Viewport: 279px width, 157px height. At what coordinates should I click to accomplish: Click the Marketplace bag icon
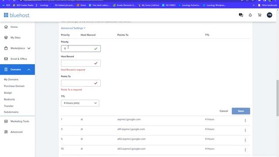coord(6,48)
